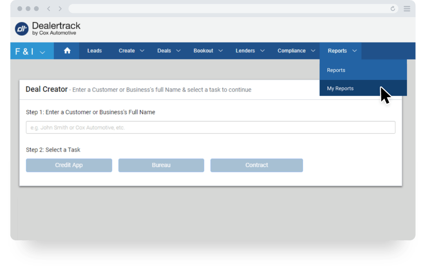
Task: Click the browser address bar
Action: (233, 9)
